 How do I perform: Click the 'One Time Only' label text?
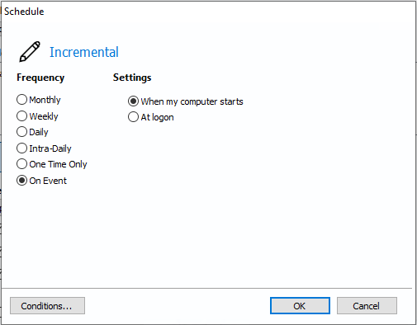[x=58, y=164]
